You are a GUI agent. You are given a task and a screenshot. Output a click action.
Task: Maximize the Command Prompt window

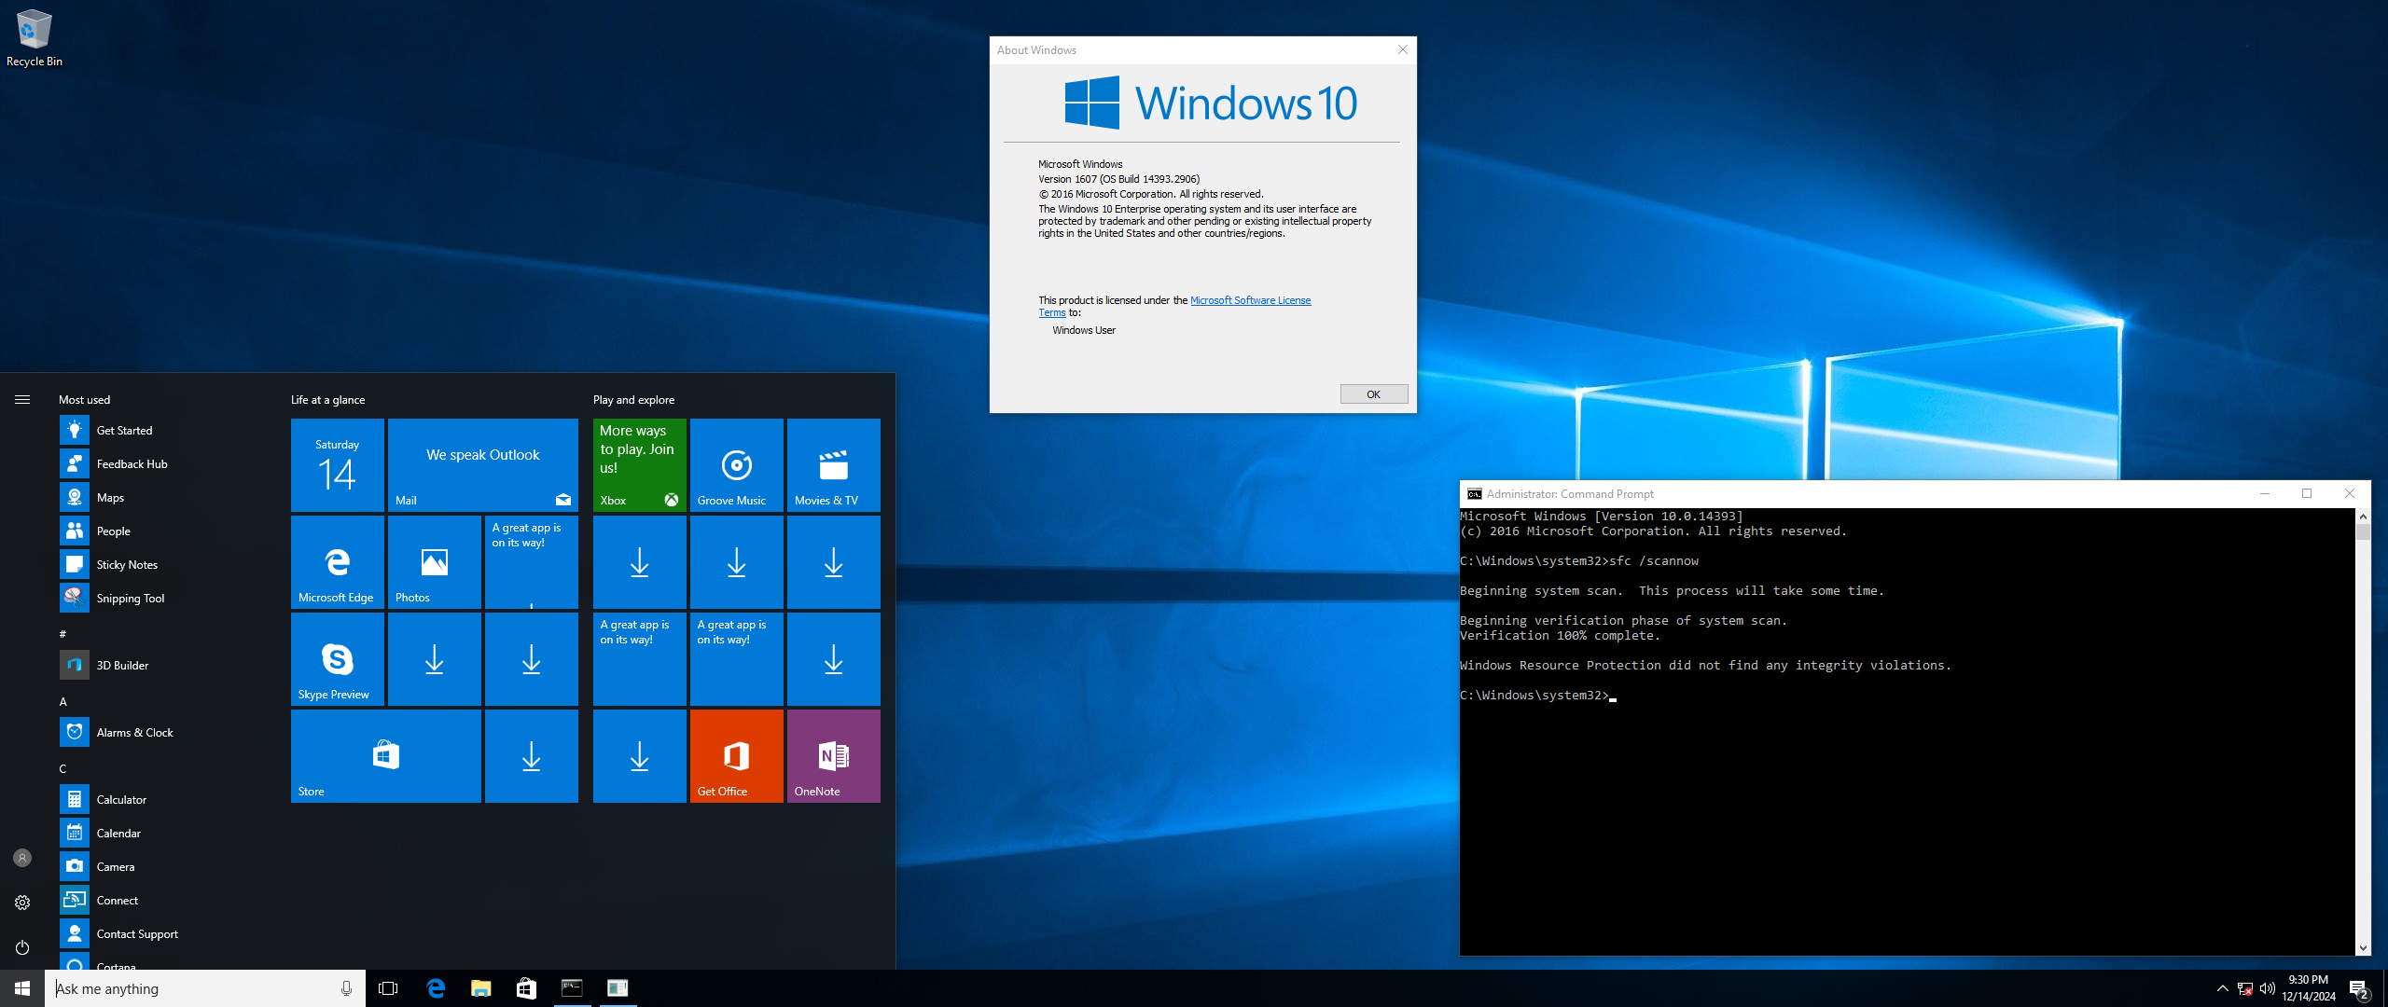[2307, 494]
